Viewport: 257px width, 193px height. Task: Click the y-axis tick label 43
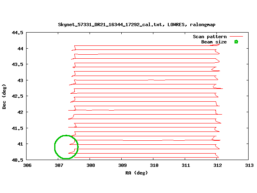[20, 80]
